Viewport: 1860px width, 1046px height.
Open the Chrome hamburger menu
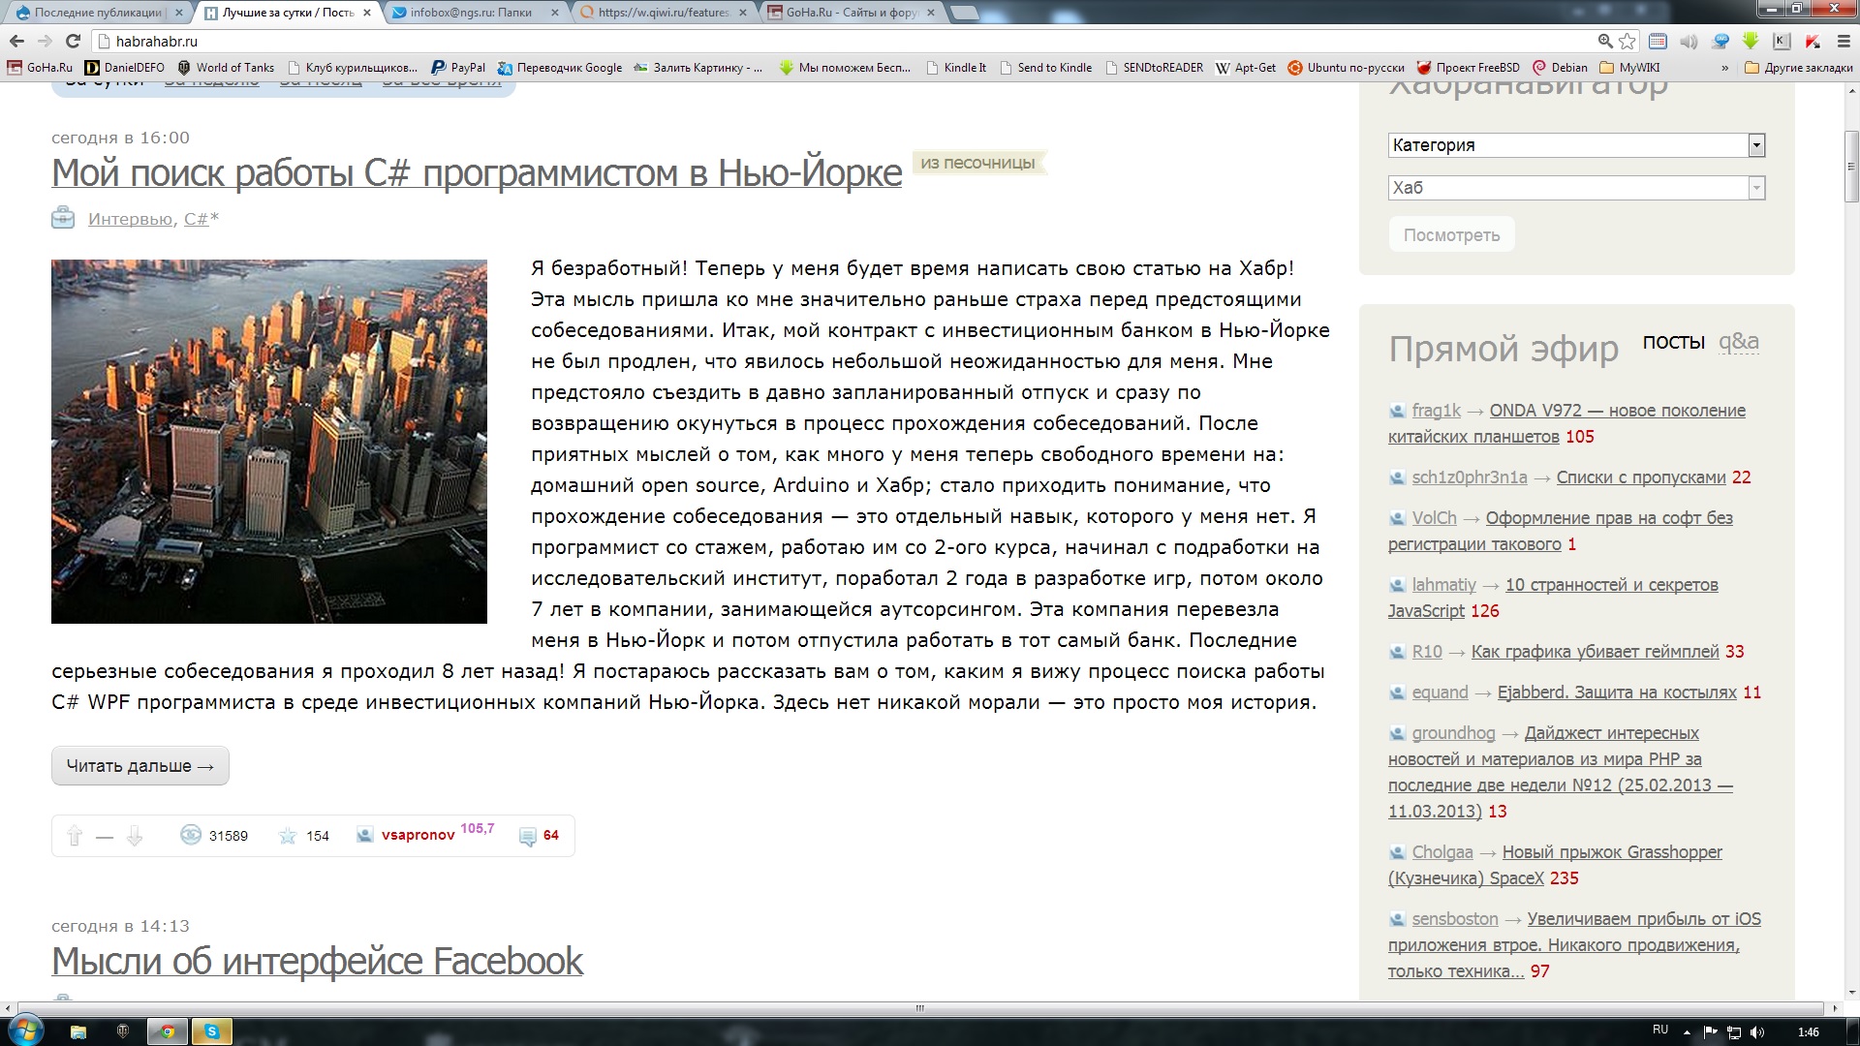coord(1844,41)
